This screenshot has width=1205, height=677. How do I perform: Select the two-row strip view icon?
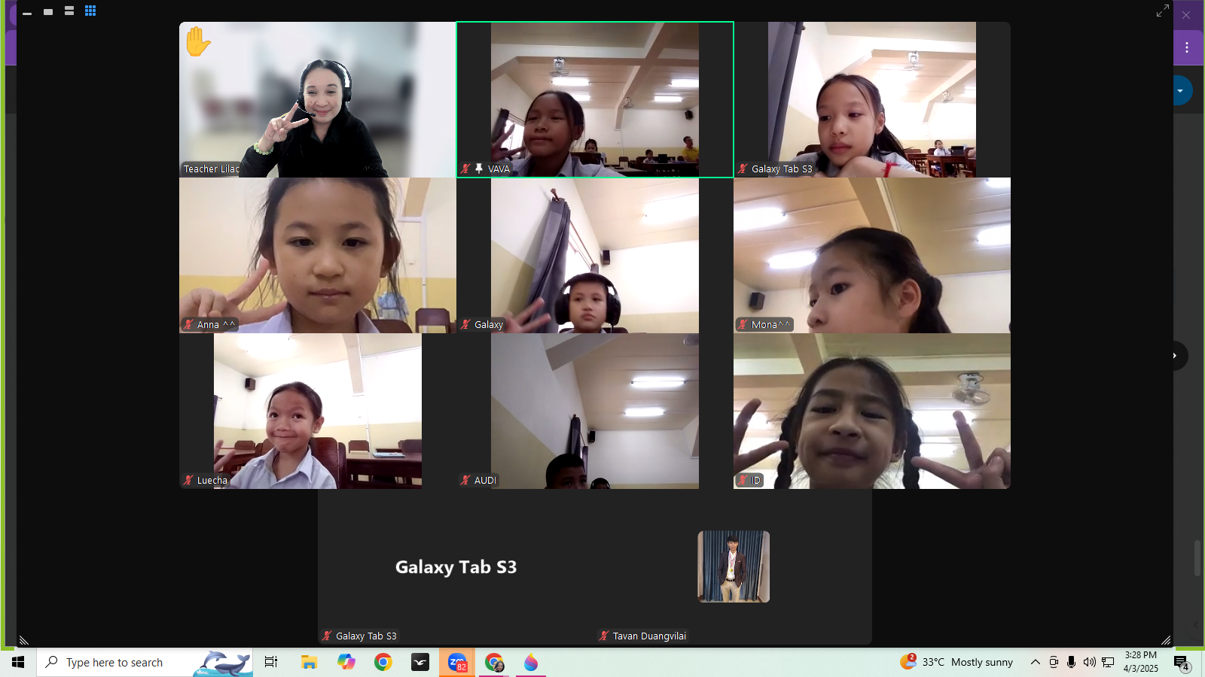click(69, 11)
